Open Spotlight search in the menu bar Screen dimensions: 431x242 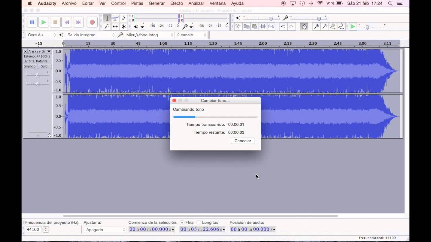pyautogui.click(x=390, y=3)
